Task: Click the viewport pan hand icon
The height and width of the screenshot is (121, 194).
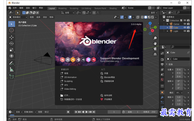Action: coord(155,44)
